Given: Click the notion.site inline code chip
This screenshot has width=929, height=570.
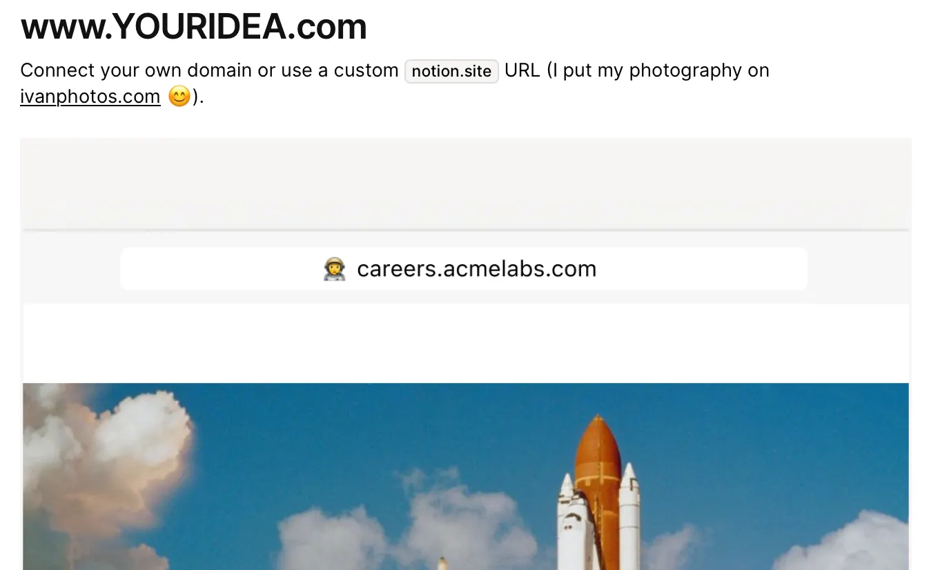Looking at the screenshot, I should (x=451, y=72).
